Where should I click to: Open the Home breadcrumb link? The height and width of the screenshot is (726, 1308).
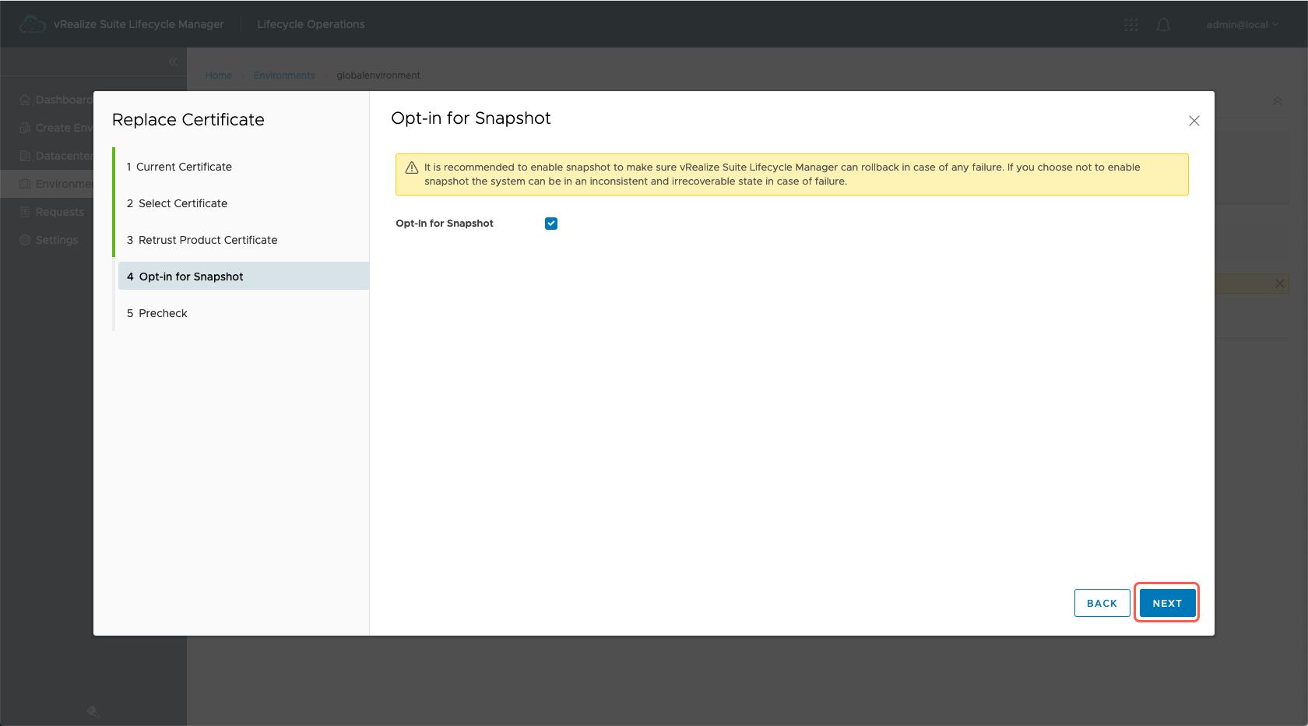pyautogui.click(x=219, y=76)
